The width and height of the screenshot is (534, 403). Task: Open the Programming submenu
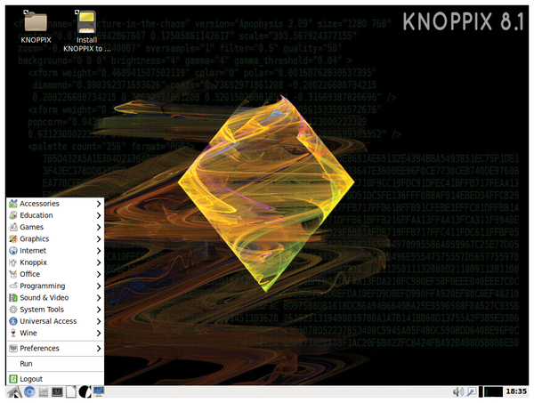pos(55,286)
